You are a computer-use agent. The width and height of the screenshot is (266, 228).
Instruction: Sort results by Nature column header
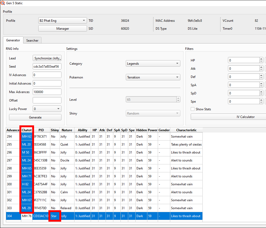point(67,130)
